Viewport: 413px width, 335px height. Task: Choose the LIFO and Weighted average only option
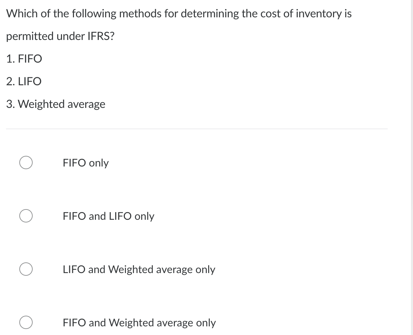pos(26,269)
